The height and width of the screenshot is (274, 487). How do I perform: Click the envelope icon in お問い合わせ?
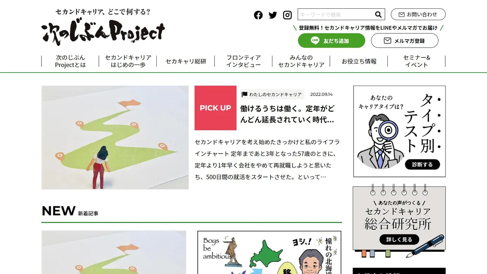[401, 14]
